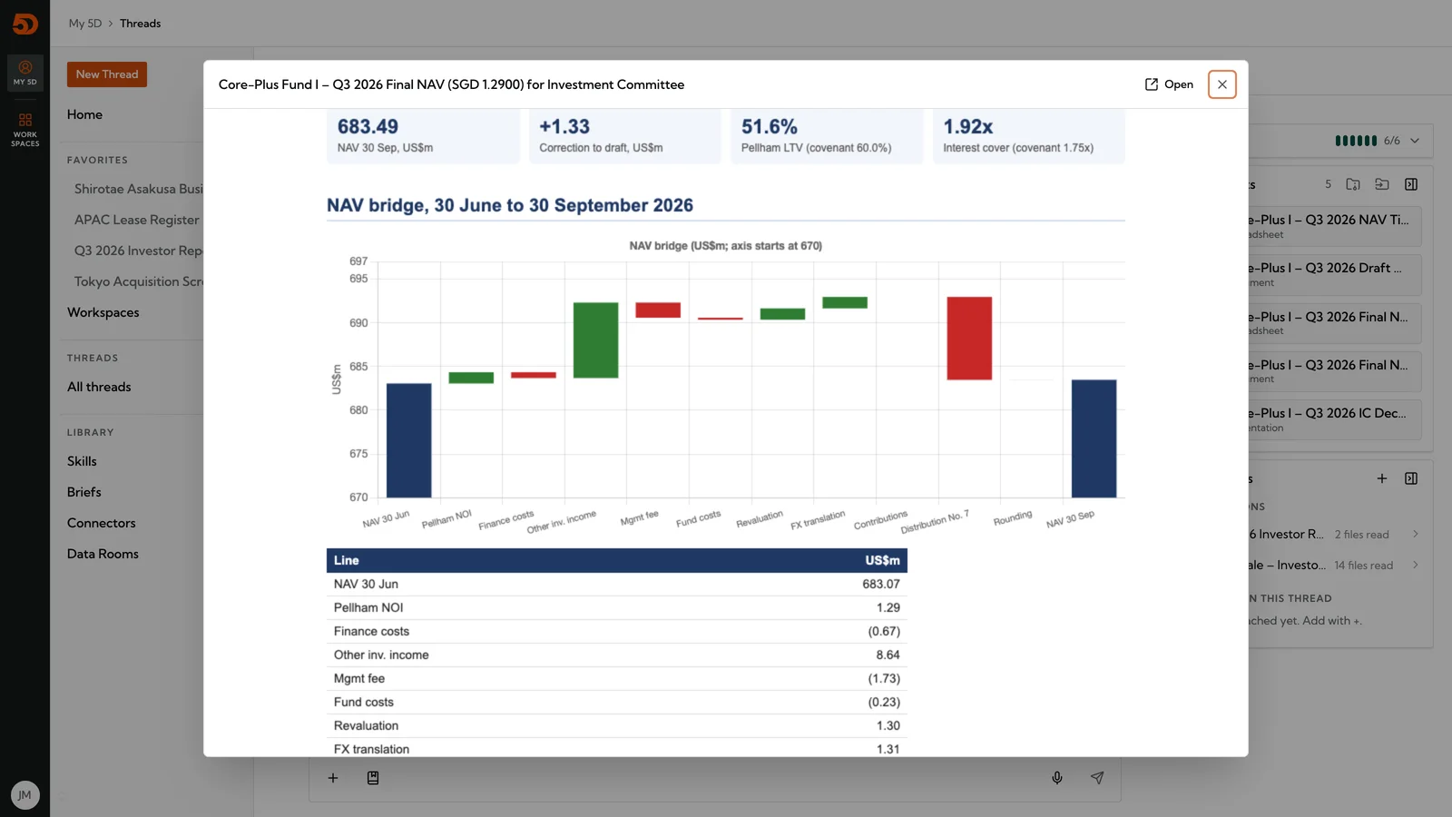
Task: Click the 6/6 progress bar indicator
Action: (1356, 141)
